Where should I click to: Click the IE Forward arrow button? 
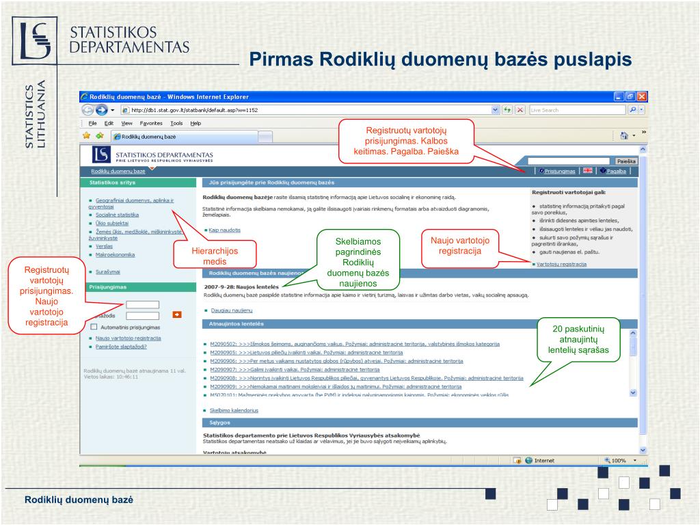[102, 110]
